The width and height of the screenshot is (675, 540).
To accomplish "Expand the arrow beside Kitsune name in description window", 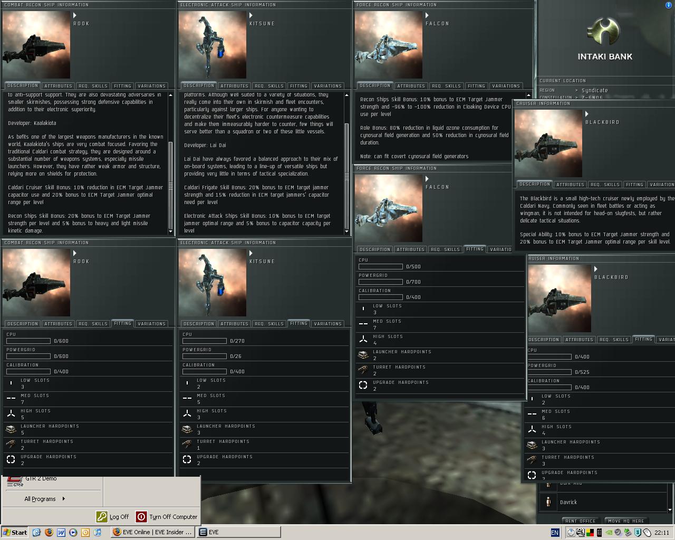I will click(251, 15).
